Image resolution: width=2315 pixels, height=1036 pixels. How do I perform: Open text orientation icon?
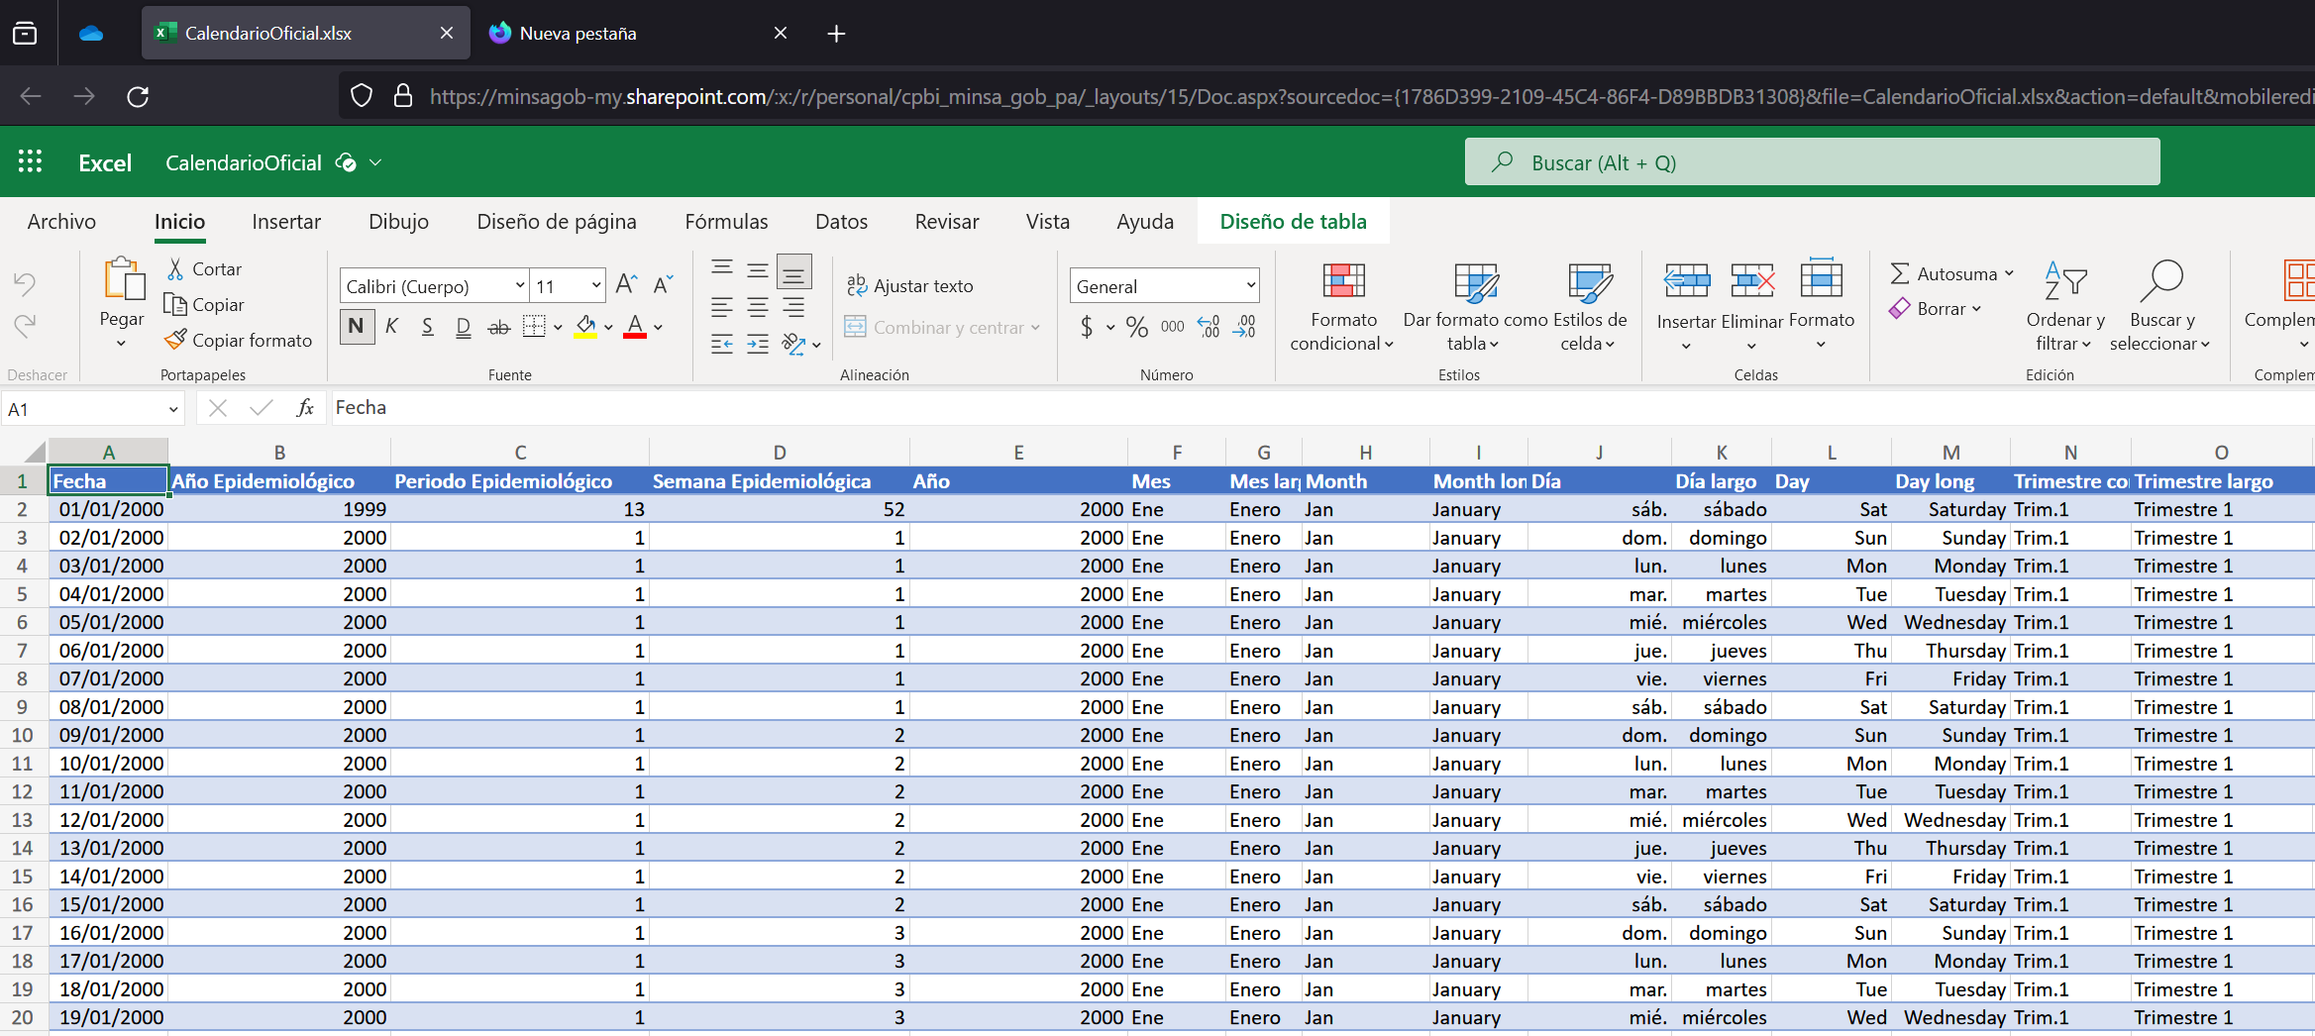[794, 344]
